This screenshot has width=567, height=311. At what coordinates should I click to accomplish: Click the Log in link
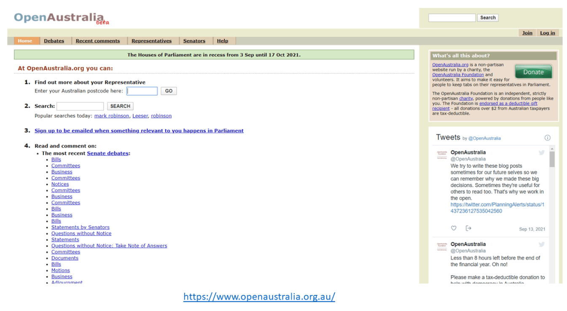click(x=548, y=33)
